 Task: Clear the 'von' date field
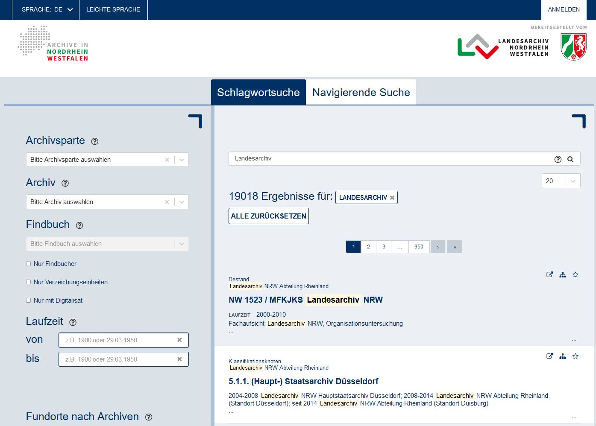click(x=179, y=340)
